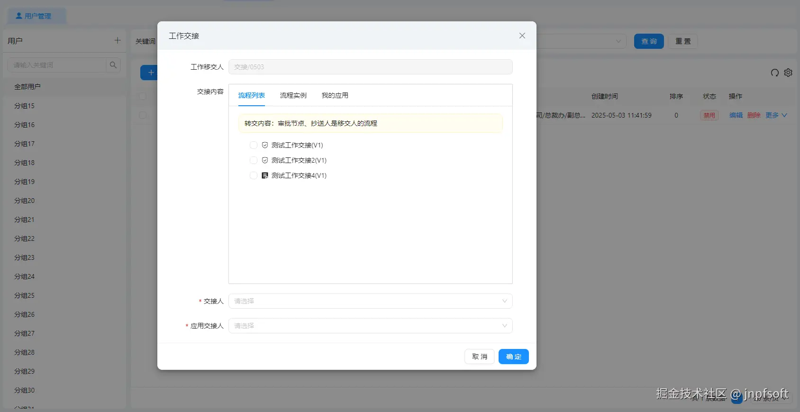
Task: Select radio for 测试工作交接4(V1)
Action: 254,175
